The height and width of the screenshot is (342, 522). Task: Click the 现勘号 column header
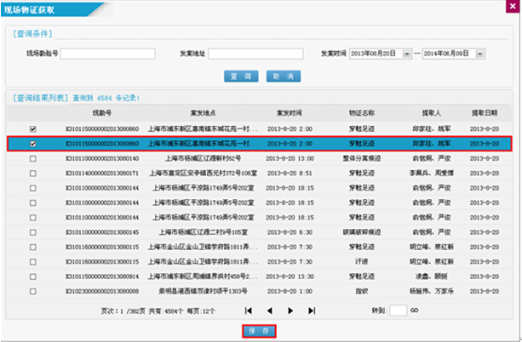(102, 113)
